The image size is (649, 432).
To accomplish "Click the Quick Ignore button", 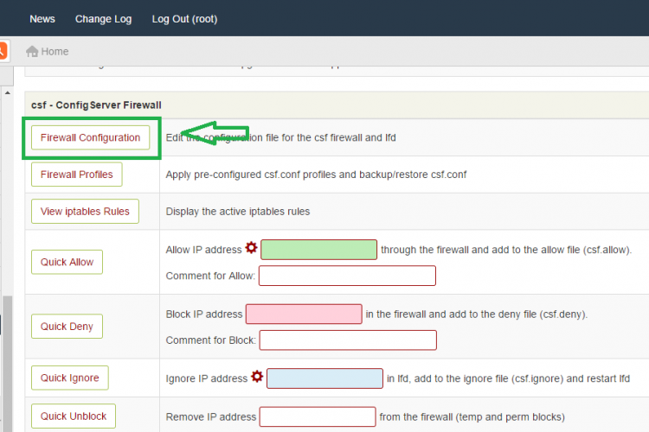I will 70,378.
